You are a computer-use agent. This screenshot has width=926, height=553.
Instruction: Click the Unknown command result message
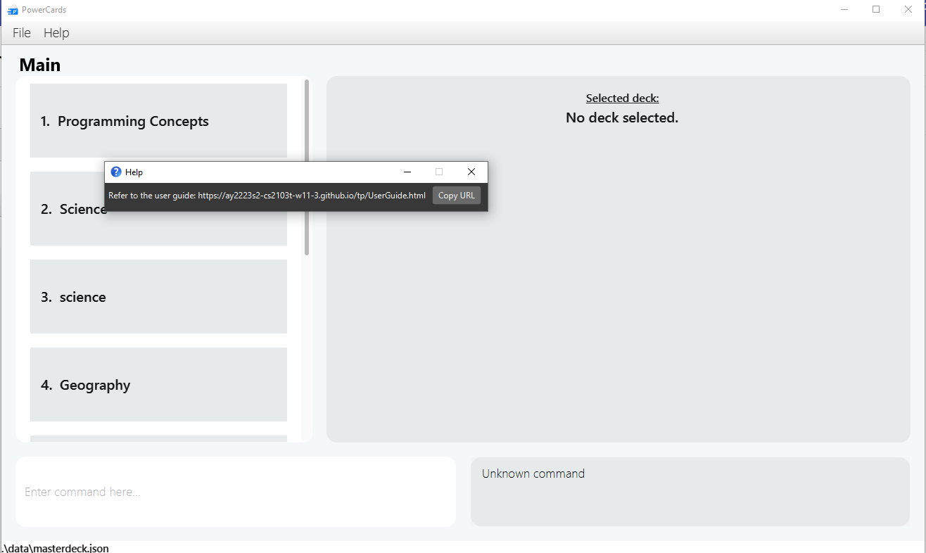[x=533, y=473]
